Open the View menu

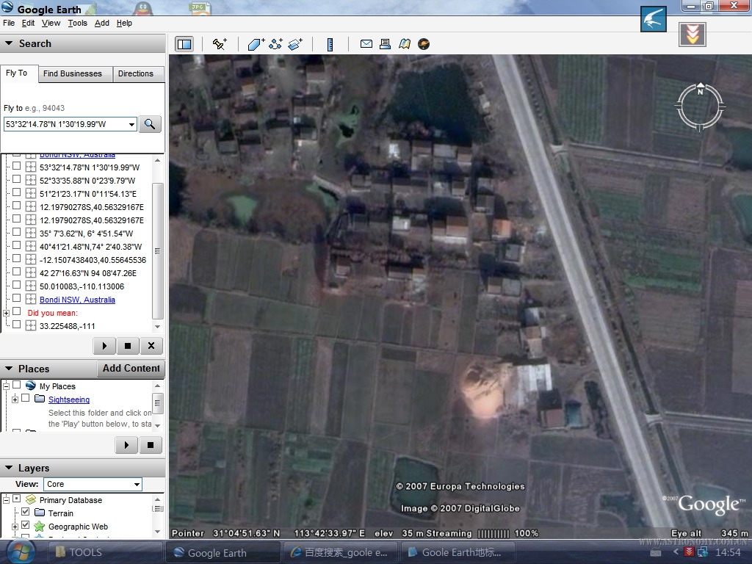coord(51,23)
